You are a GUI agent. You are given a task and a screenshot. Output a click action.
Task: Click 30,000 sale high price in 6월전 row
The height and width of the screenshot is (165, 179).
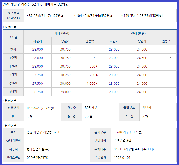[x=66, y=84]
